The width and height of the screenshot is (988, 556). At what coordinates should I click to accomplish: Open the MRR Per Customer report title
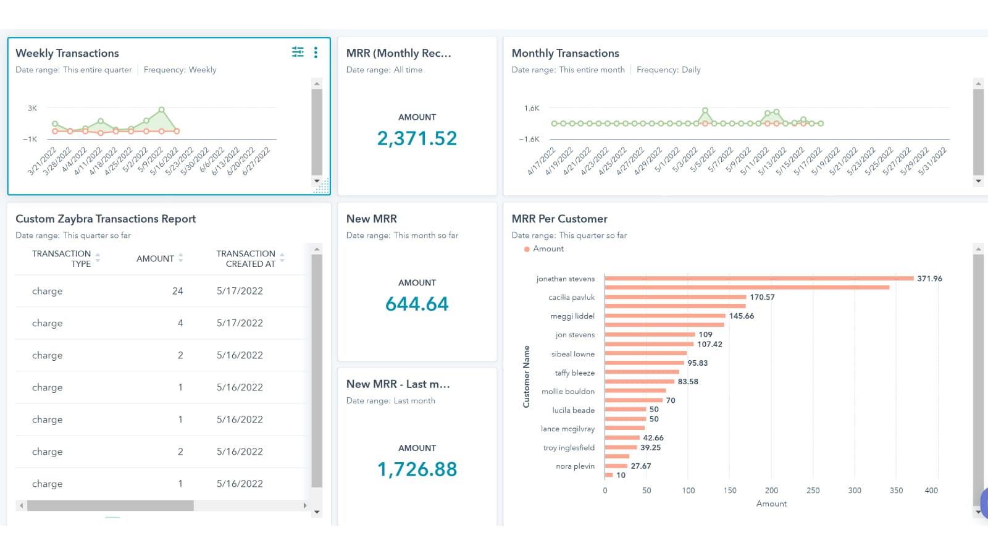coord(559,219)
